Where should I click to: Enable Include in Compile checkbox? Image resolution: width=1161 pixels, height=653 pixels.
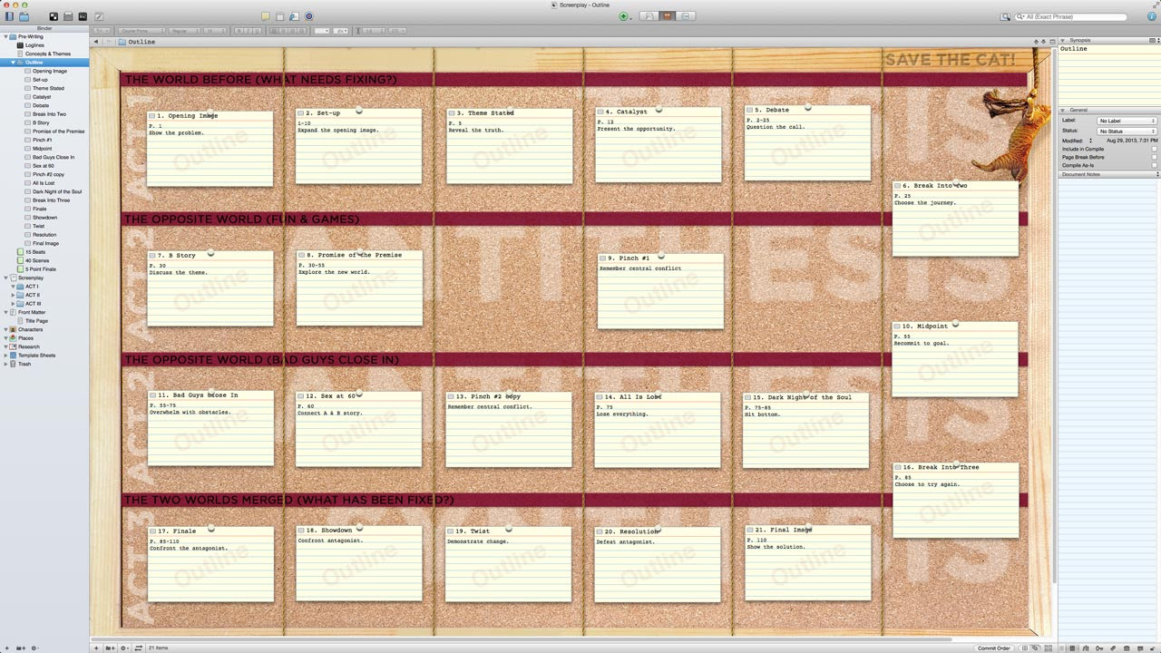click(1154, 149)
